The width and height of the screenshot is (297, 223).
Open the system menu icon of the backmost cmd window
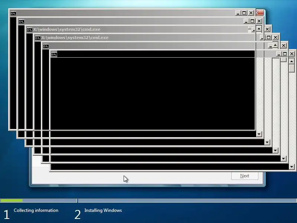click(x=13, y=13)
